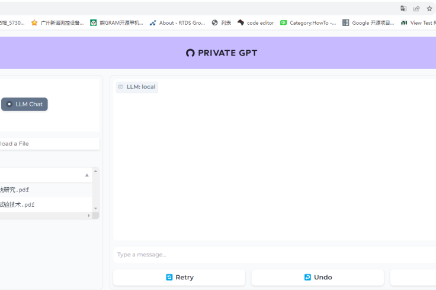
Task: Click the file list horizontal scroll right arrow
Action: (89, 216)
